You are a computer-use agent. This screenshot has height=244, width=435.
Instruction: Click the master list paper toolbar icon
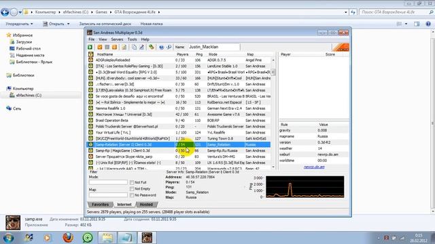click(x=124, y=47)
